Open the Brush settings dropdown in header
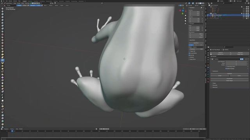This screenshot has height=140, width=250. click(45, 5)
